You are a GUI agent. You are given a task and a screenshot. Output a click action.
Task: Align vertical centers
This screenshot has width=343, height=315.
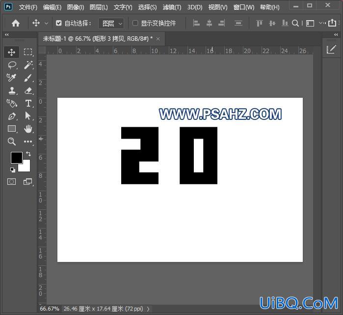click(272, 23)
